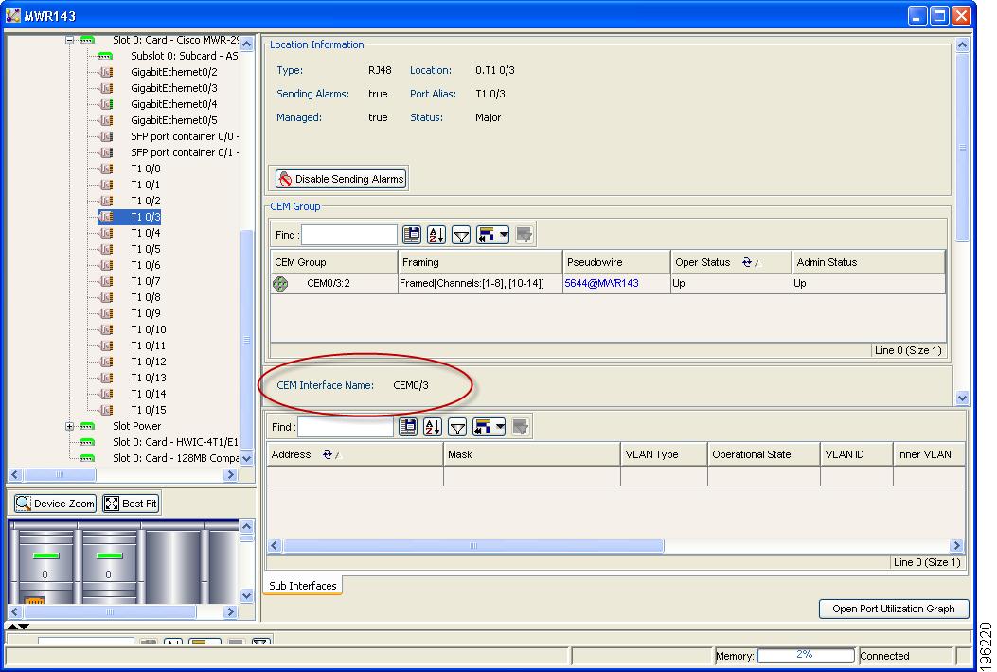Click Open Port Utilization Graph button

click(x=894, y=609)
